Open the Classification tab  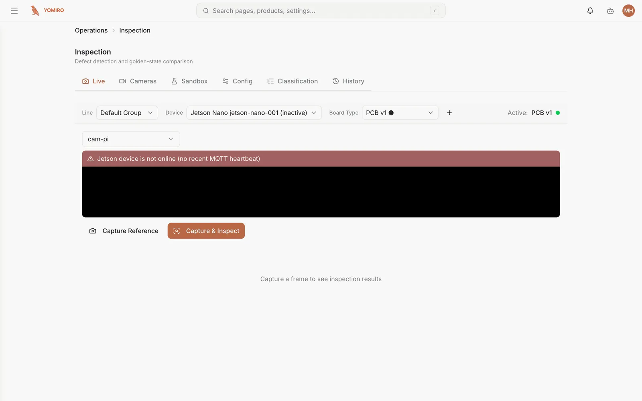[293, 81]
